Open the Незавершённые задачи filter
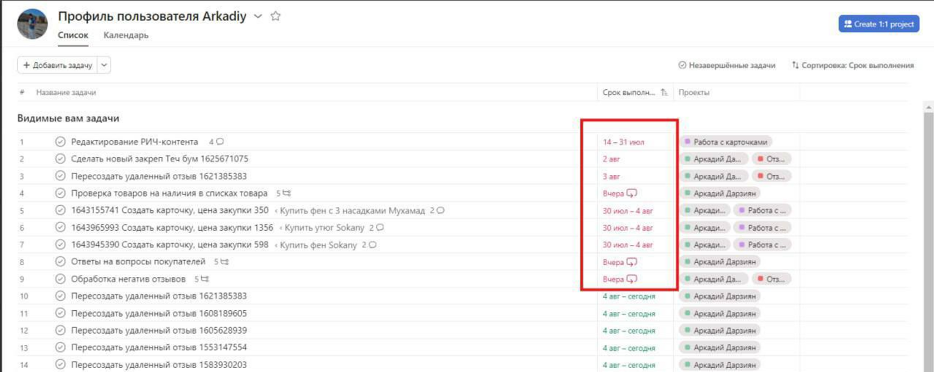The image size is (934, 372). (x=726, y=65)
